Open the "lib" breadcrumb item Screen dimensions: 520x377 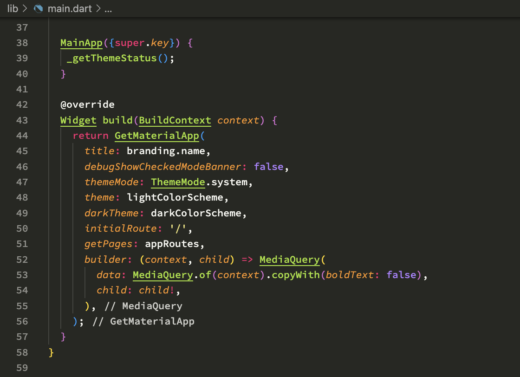click(13, 8)
